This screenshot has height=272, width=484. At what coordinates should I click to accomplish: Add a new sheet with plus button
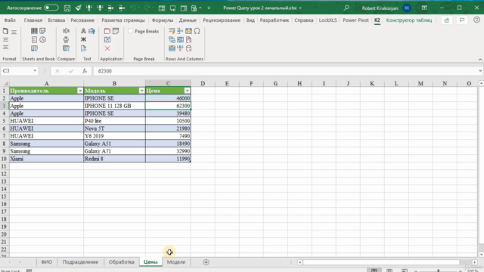click(x=206, y=262)
